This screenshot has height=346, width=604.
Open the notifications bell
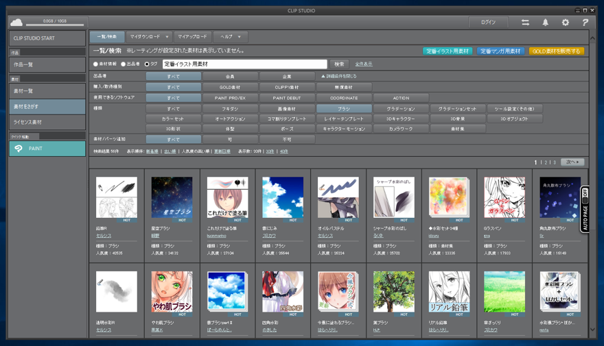(x=546, y=23)
